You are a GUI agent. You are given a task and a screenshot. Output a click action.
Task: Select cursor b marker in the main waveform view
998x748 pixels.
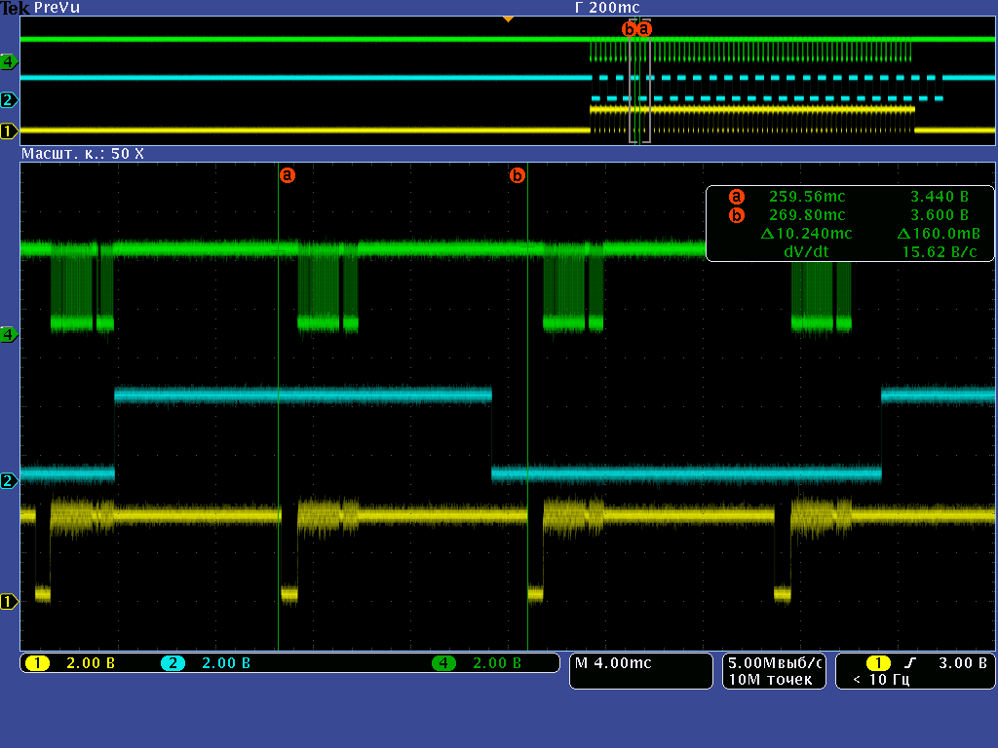click(x=518, y=175)
